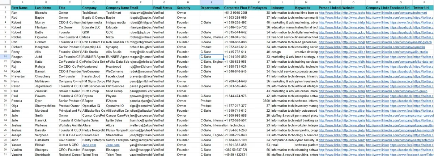
Task: Click the 'Educate LLC' company cell
Action: coord(93,27)
